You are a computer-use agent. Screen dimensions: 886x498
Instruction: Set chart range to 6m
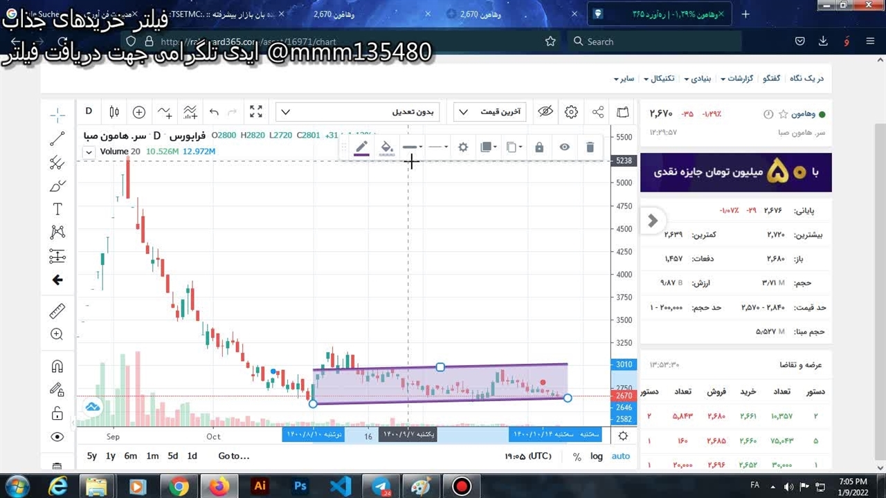tap(131, 456)
